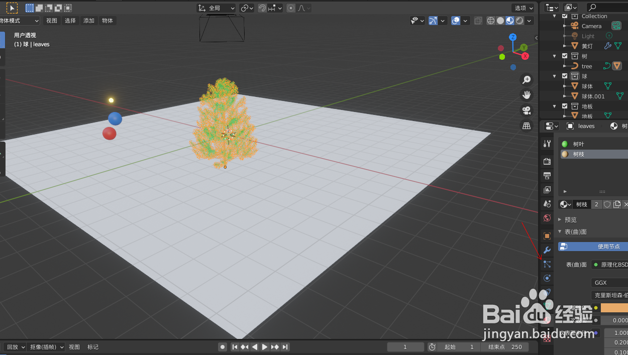
Task: Open the Render properties tab
Action: pos(547,161)
